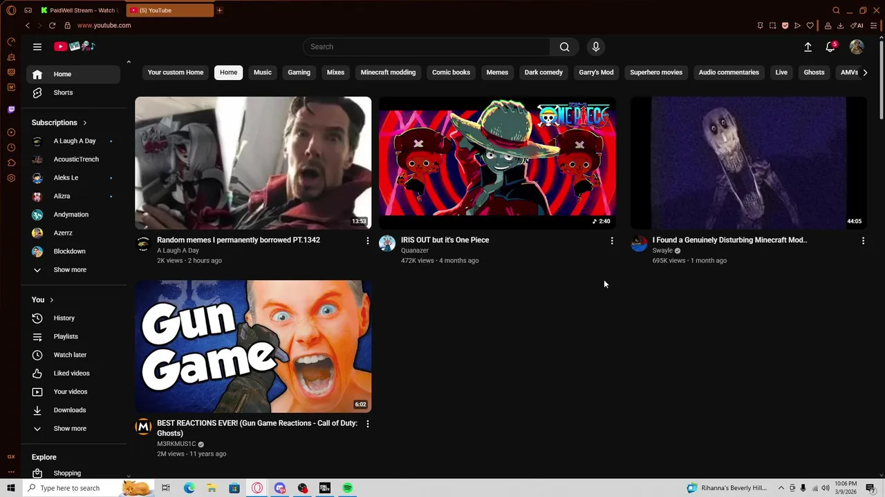Image resolution: width=885 pixels, height=497 pixels.
Task: Open the account avatar menu
Action: [857, 47]
